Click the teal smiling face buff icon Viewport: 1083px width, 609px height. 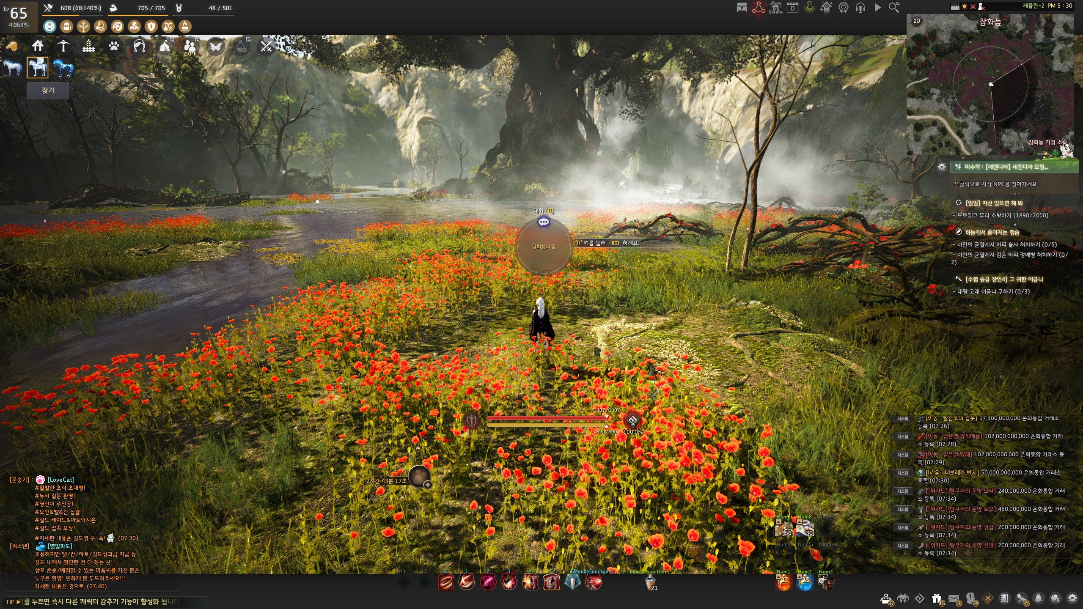point(49,27)
